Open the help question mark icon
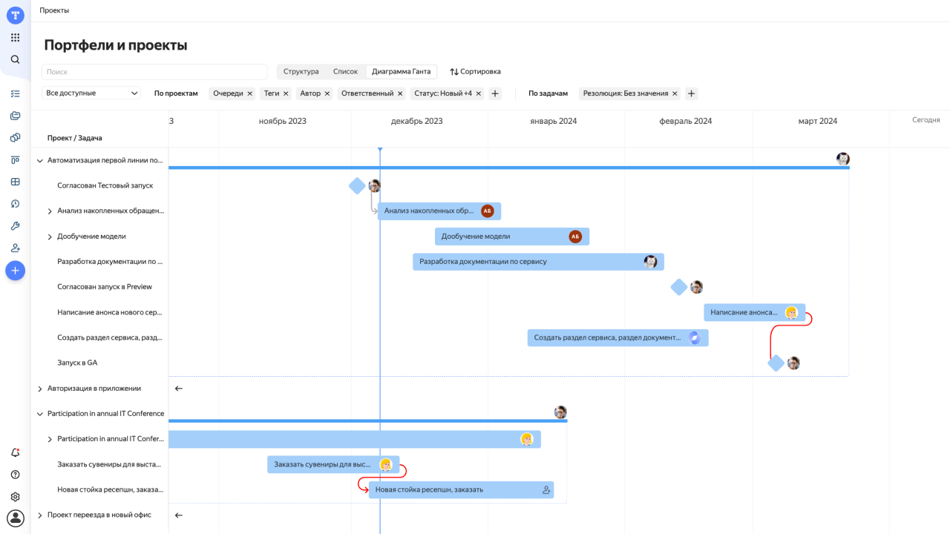950x534 pixels. point(15,475)
